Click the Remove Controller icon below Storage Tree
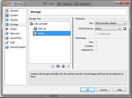Screen dimensions: 132x98 point(58,66)
